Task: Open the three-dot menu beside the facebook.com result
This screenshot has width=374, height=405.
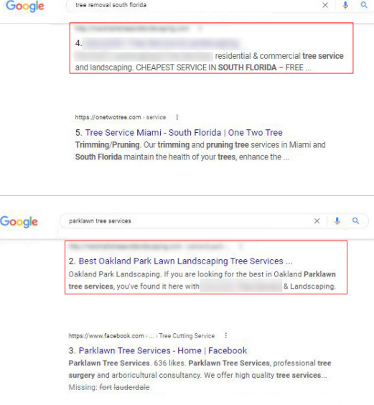Action: click(x=225, y=335)
